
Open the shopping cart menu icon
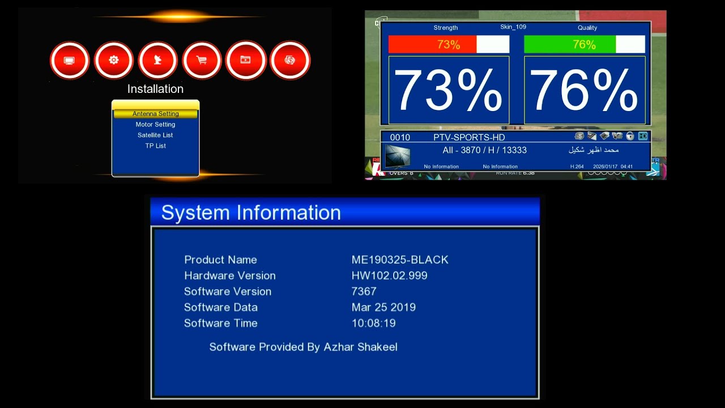coord(202,60)
